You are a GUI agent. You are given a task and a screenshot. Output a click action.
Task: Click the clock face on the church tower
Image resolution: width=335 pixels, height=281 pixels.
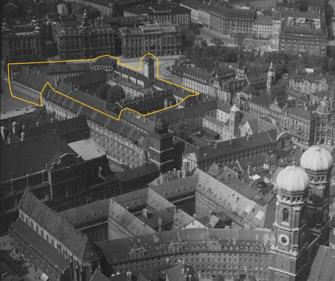coord(283,239)
